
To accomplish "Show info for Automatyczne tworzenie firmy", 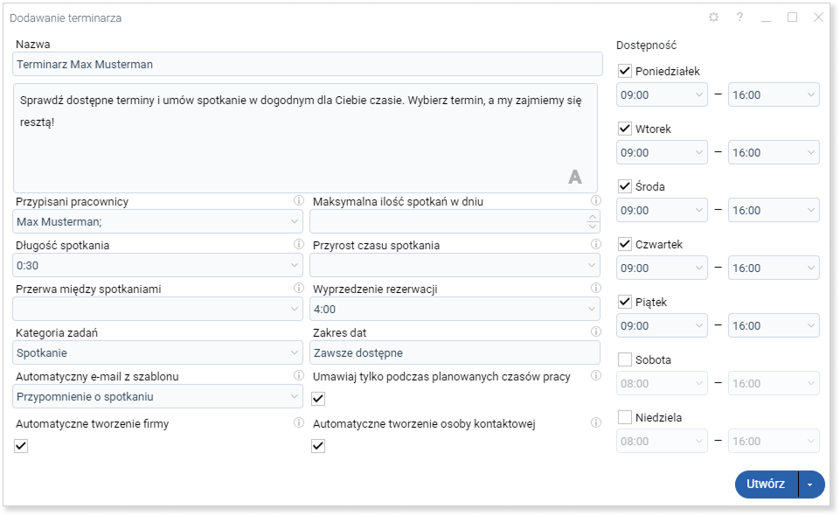I will coord(298,422).
